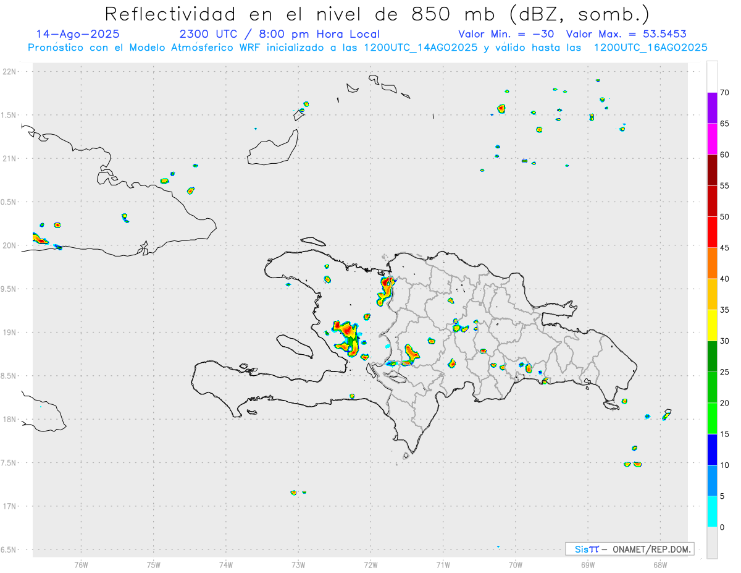Click the '2300 UTC / 8:00 pm Hora Local' text
741x573 pixels.
(x=279, y=34)
